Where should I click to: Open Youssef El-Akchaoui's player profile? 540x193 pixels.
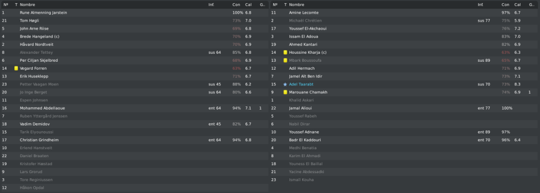[308, 28]
